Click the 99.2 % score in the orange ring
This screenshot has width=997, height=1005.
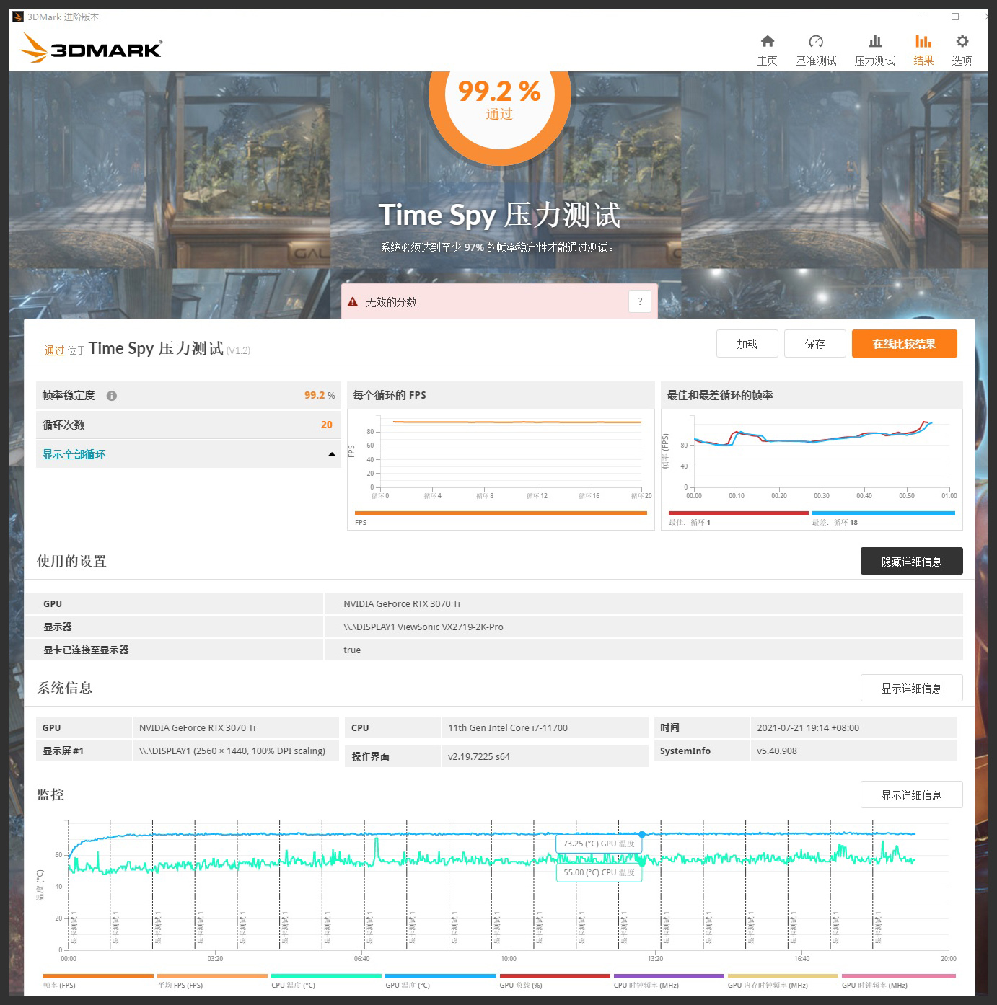pos(499,91)
